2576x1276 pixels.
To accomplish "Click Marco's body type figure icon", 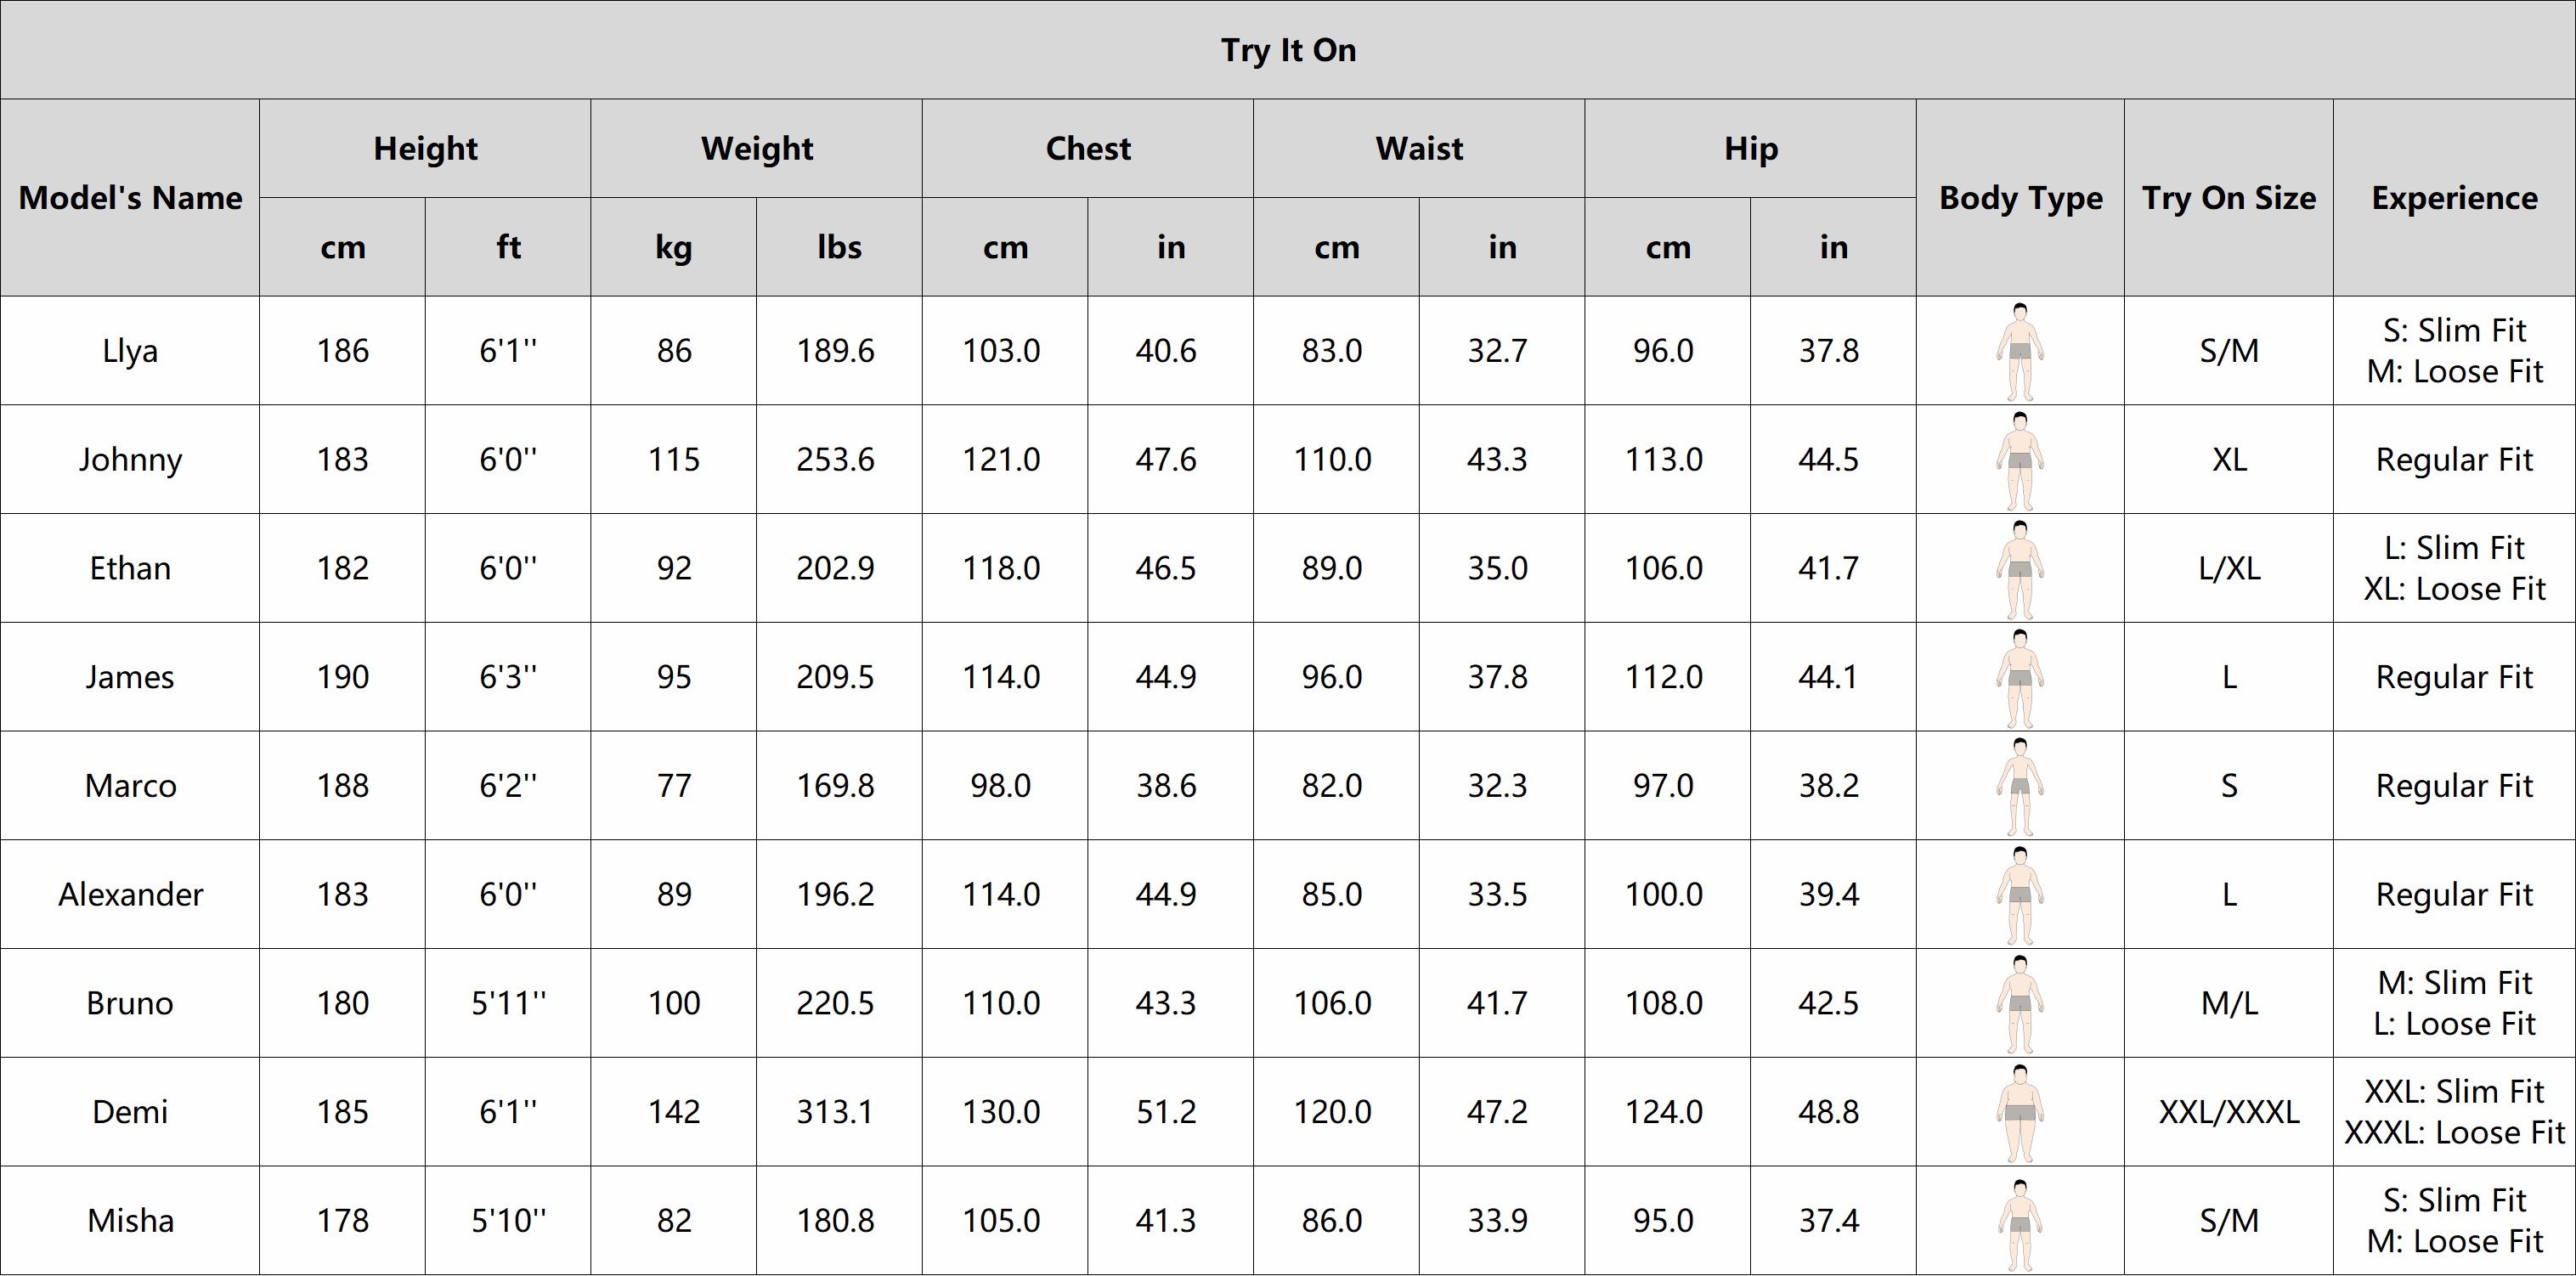I will [2019, 786].
